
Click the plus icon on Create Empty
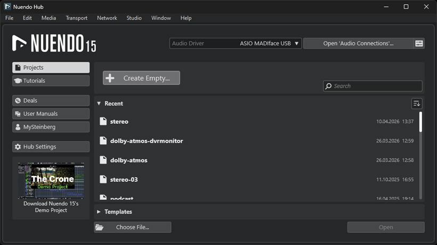tap(110, 78)
